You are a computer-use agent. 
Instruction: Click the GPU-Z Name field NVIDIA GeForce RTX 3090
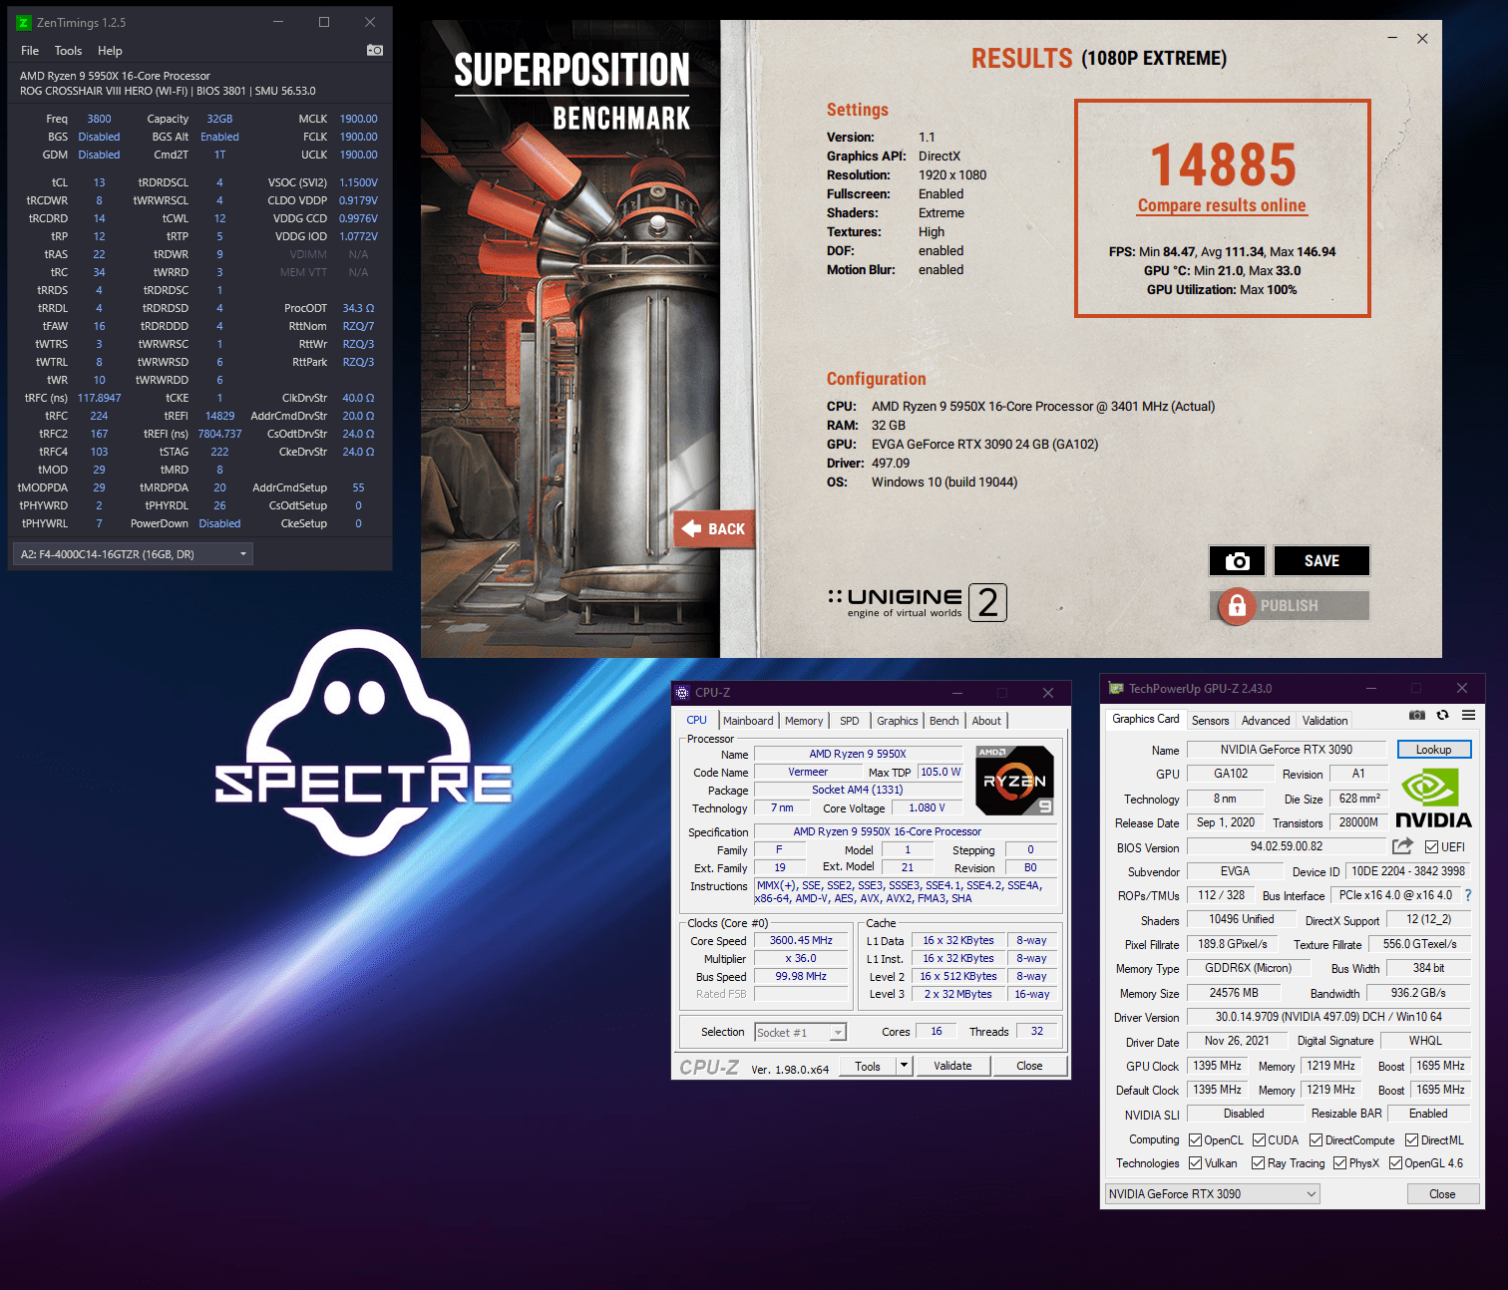click(x=1287, y=750)
